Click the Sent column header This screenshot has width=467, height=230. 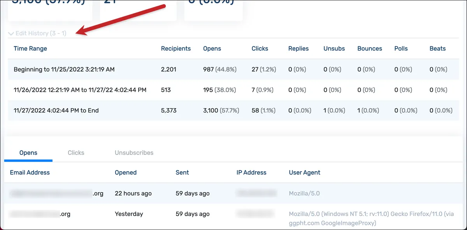182,172
